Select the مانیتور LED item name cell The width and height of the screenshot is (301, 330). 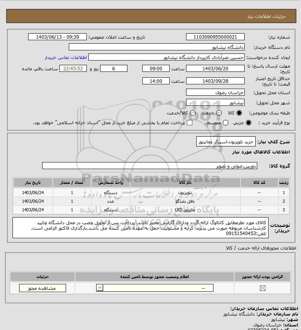[x=185, y=210]
